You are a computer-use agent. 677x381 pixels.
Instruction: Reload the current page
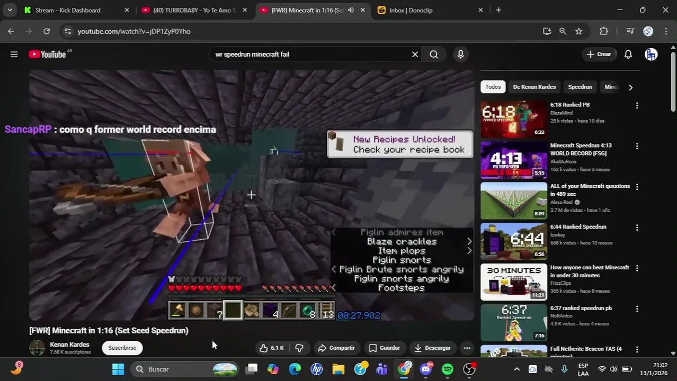[x=47, y=31]
